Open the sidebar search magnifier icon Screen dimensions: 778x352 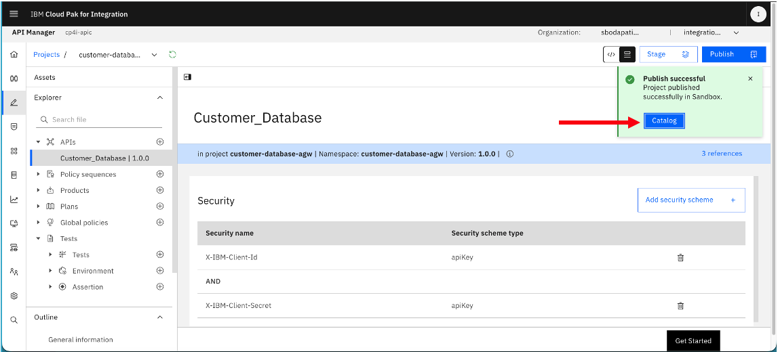(14, 320)
